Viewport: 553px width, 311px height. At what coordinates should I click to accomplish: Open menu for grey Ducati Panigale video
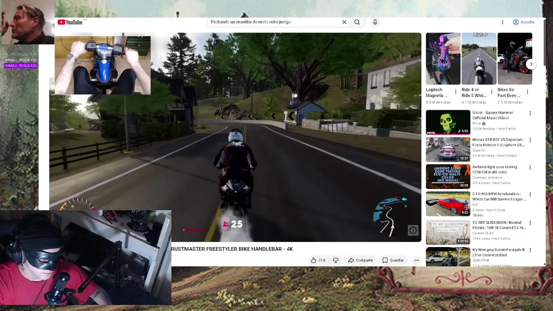coord(530,251)
